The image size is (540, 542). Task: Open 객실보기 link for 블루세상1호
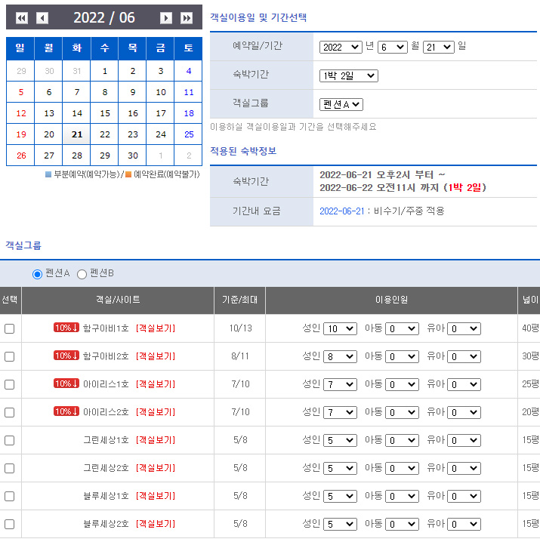tap(155, 496)
